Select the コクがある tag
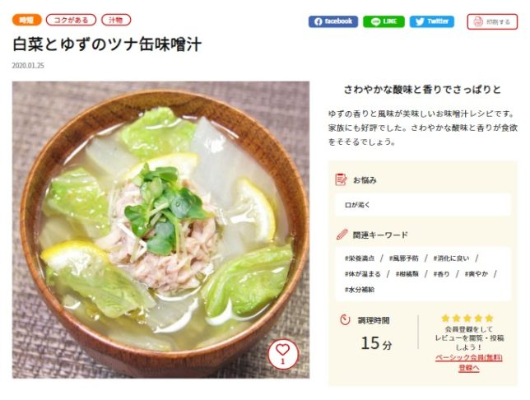 [71, 20]
